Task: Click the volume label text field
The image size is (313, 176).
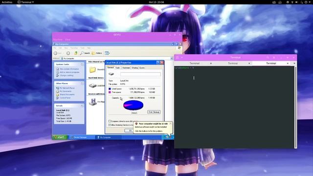Action: click(x=140, y=74)
